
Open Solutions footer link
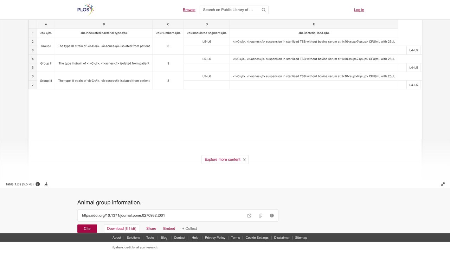133,238
